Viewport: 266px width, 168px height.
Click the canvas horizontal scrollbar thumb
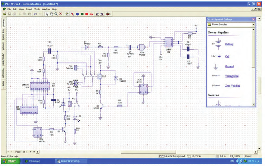[x=148, y=152]
